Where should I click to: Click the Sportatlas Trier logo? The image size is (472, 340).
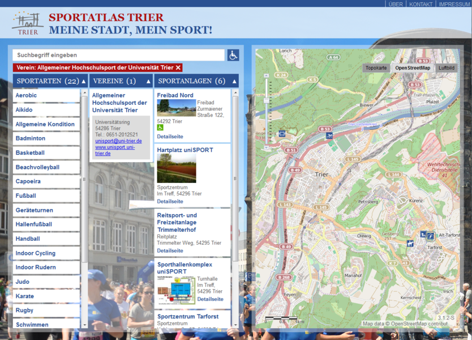click(x=27, y=23)
